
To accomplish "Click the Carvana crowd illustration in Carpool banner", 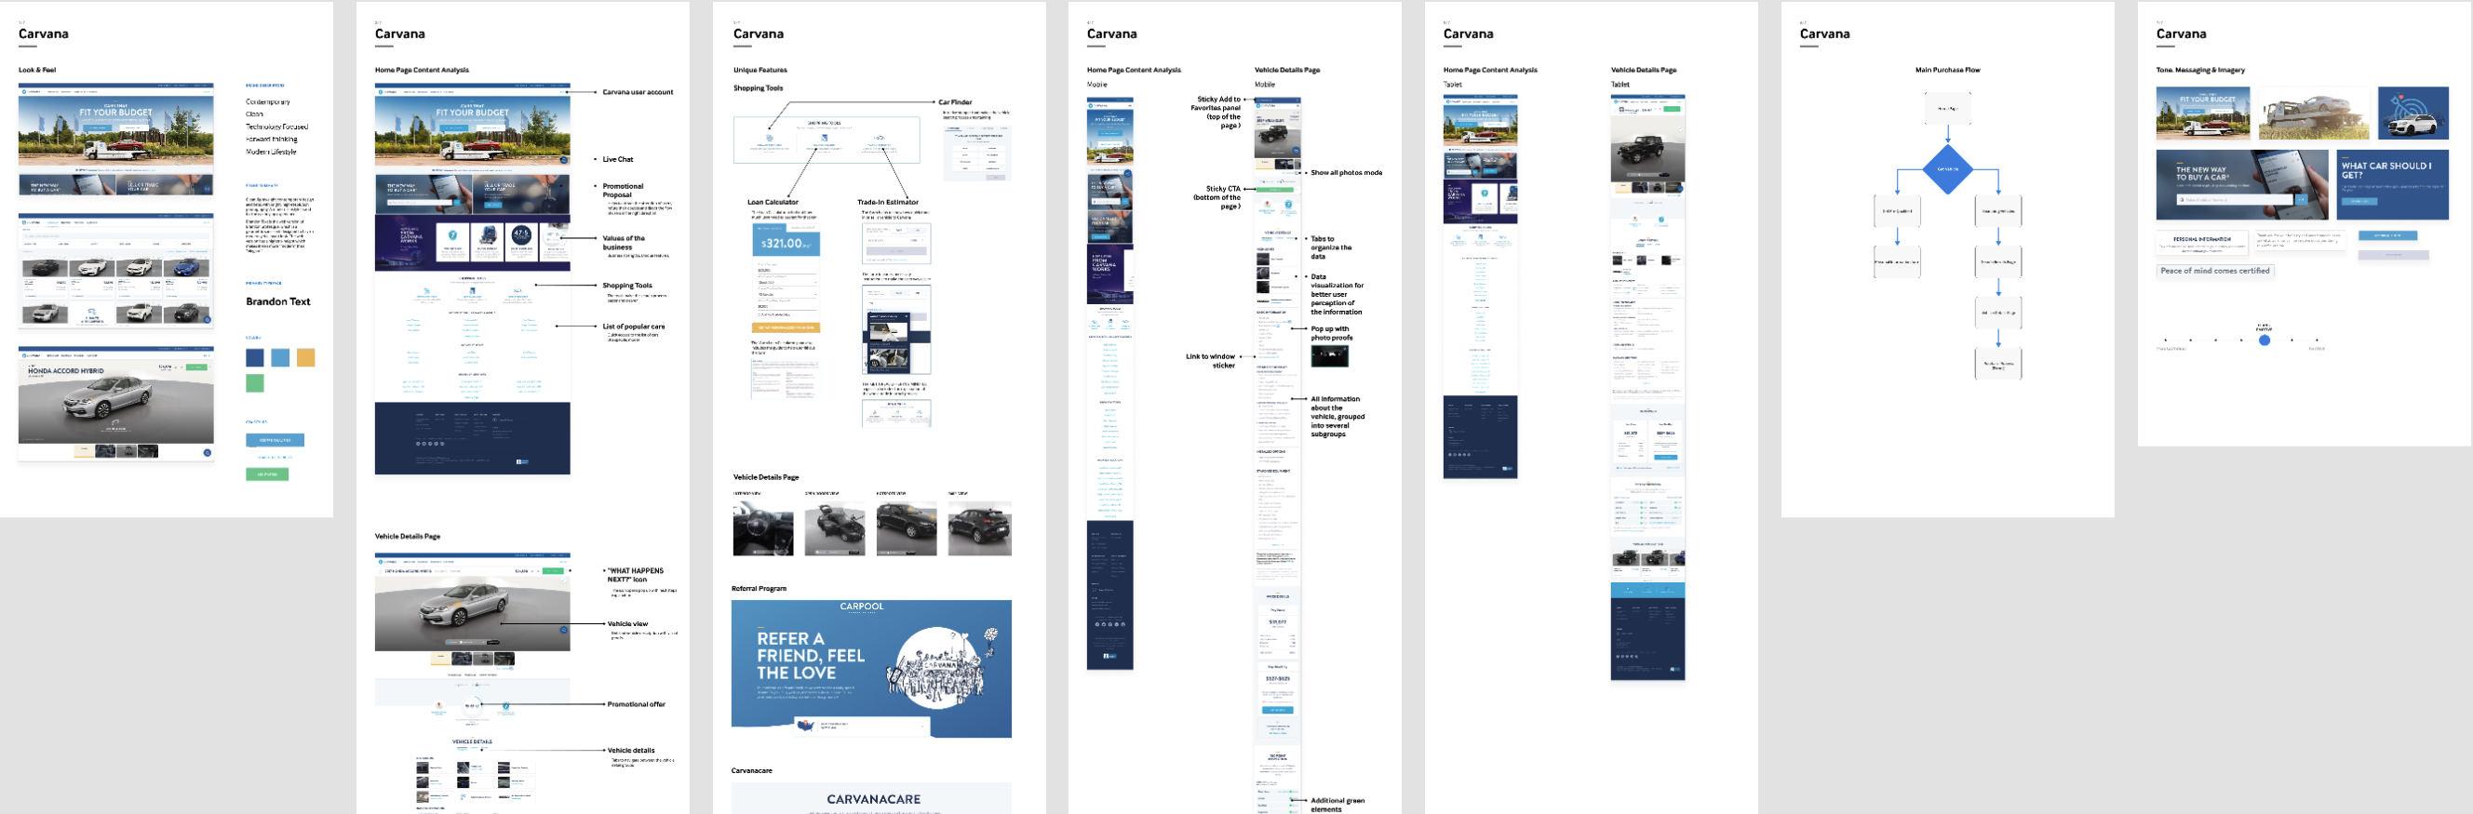I will point(940,668).
